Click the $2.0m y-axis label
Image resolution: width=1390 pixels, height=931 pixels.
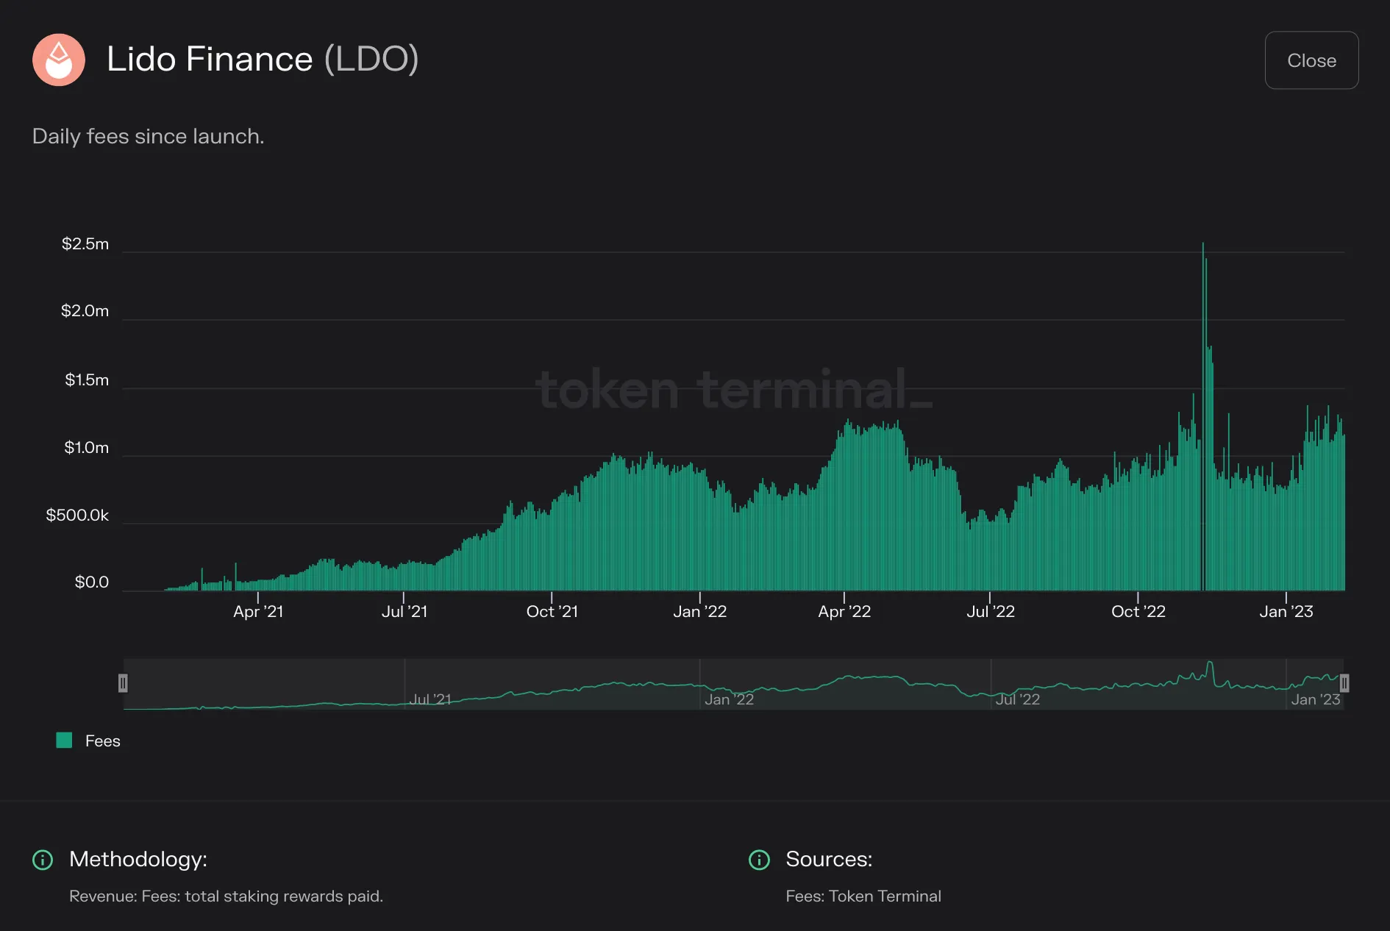pyautogui.click(x=85, y=311)
